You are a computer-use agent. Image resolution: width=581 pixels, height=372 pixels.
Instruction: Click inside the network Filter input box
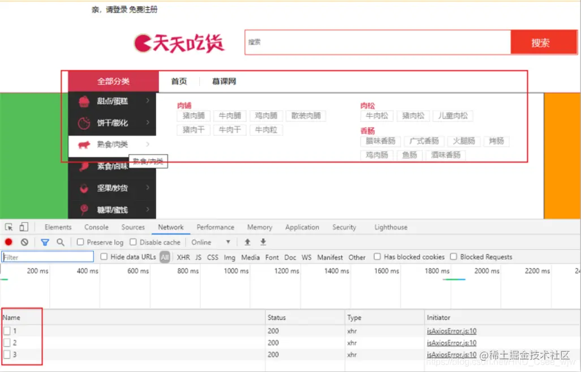click(x=47, y=256)
